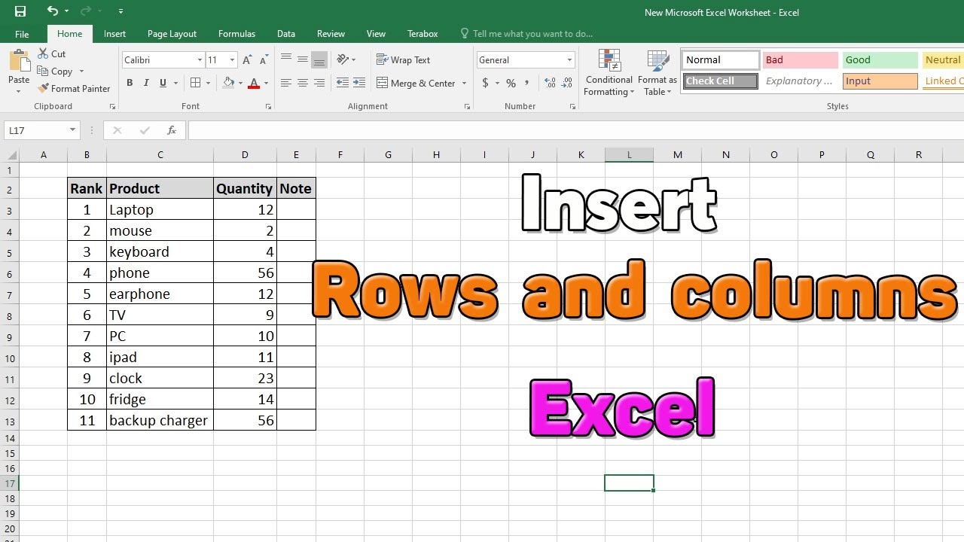Open the font size 11 dropdown
Screen dimensions: 964x542
point(233,60)
